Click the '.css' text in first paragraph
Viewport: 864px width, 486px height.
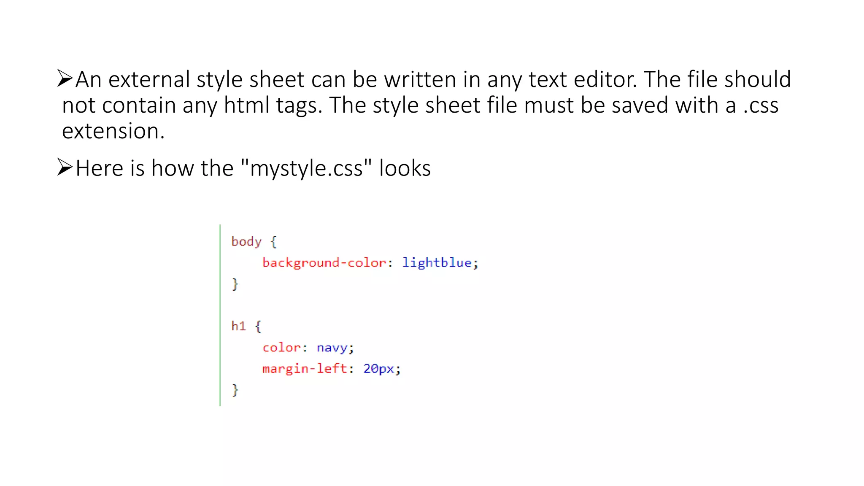coord(760,105)
